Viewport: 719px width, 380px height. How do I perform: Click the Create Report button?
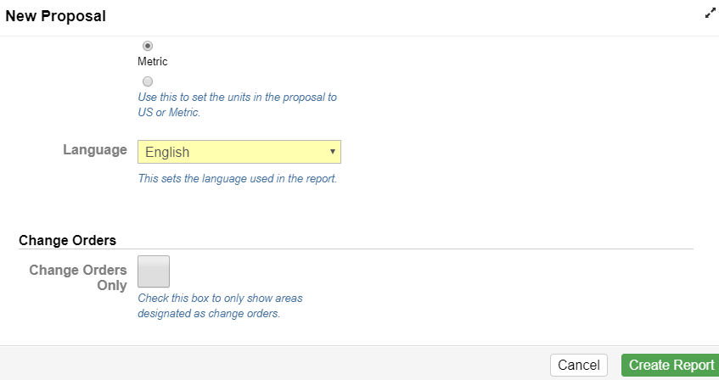pyautogui.click(x=671, y=366)
